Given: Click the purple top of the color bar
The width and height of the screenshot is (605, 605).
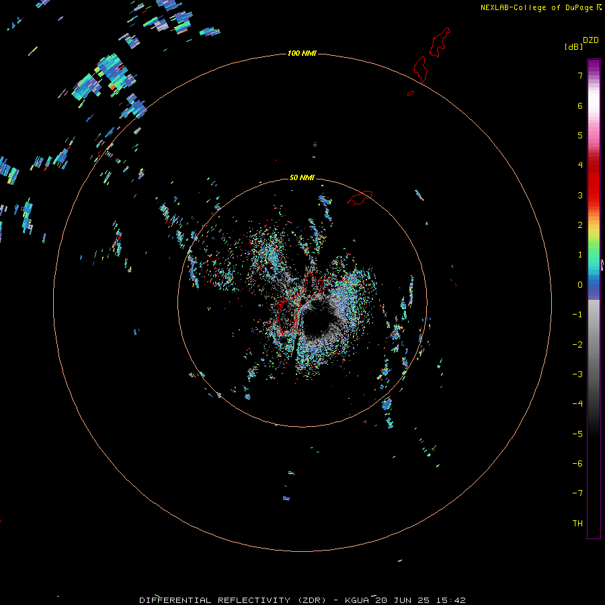Looking at the screenshot, I should click(x=594, y=65).
